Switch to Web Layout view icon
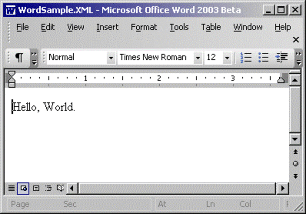The width and height of the screenshot is (306, 214). click(23, 188)
